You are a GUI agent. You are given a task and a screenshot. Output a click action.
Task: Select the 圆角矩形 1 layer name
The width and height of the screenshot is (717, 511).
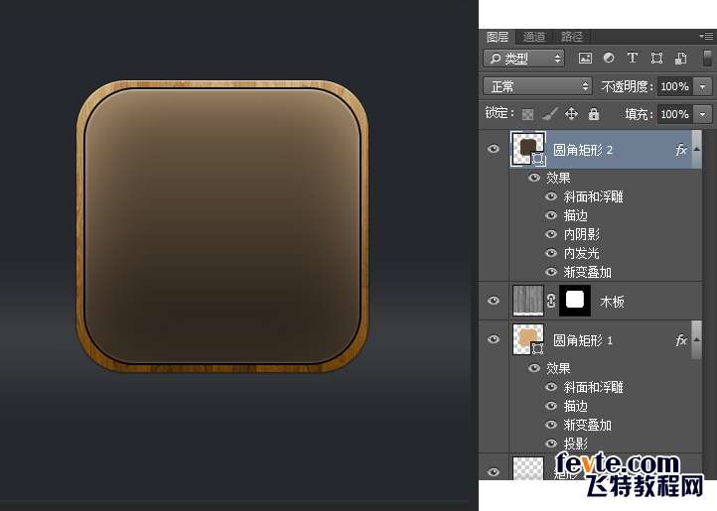[x=583, y=340]
